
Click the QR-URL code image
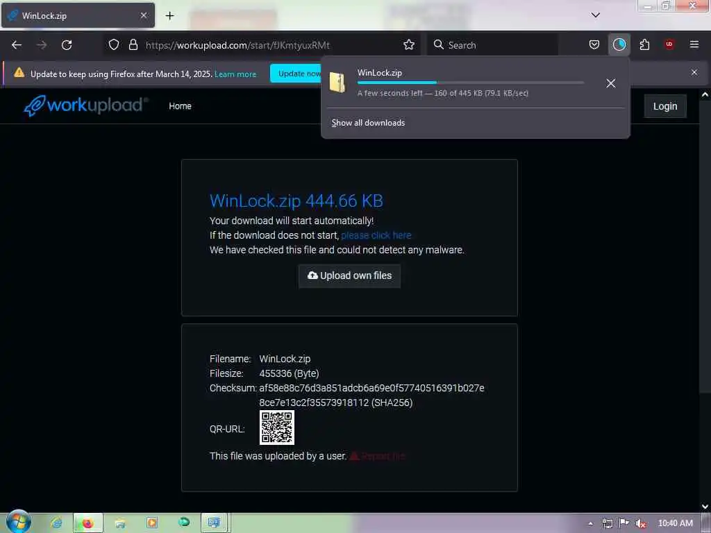point(276,428)
